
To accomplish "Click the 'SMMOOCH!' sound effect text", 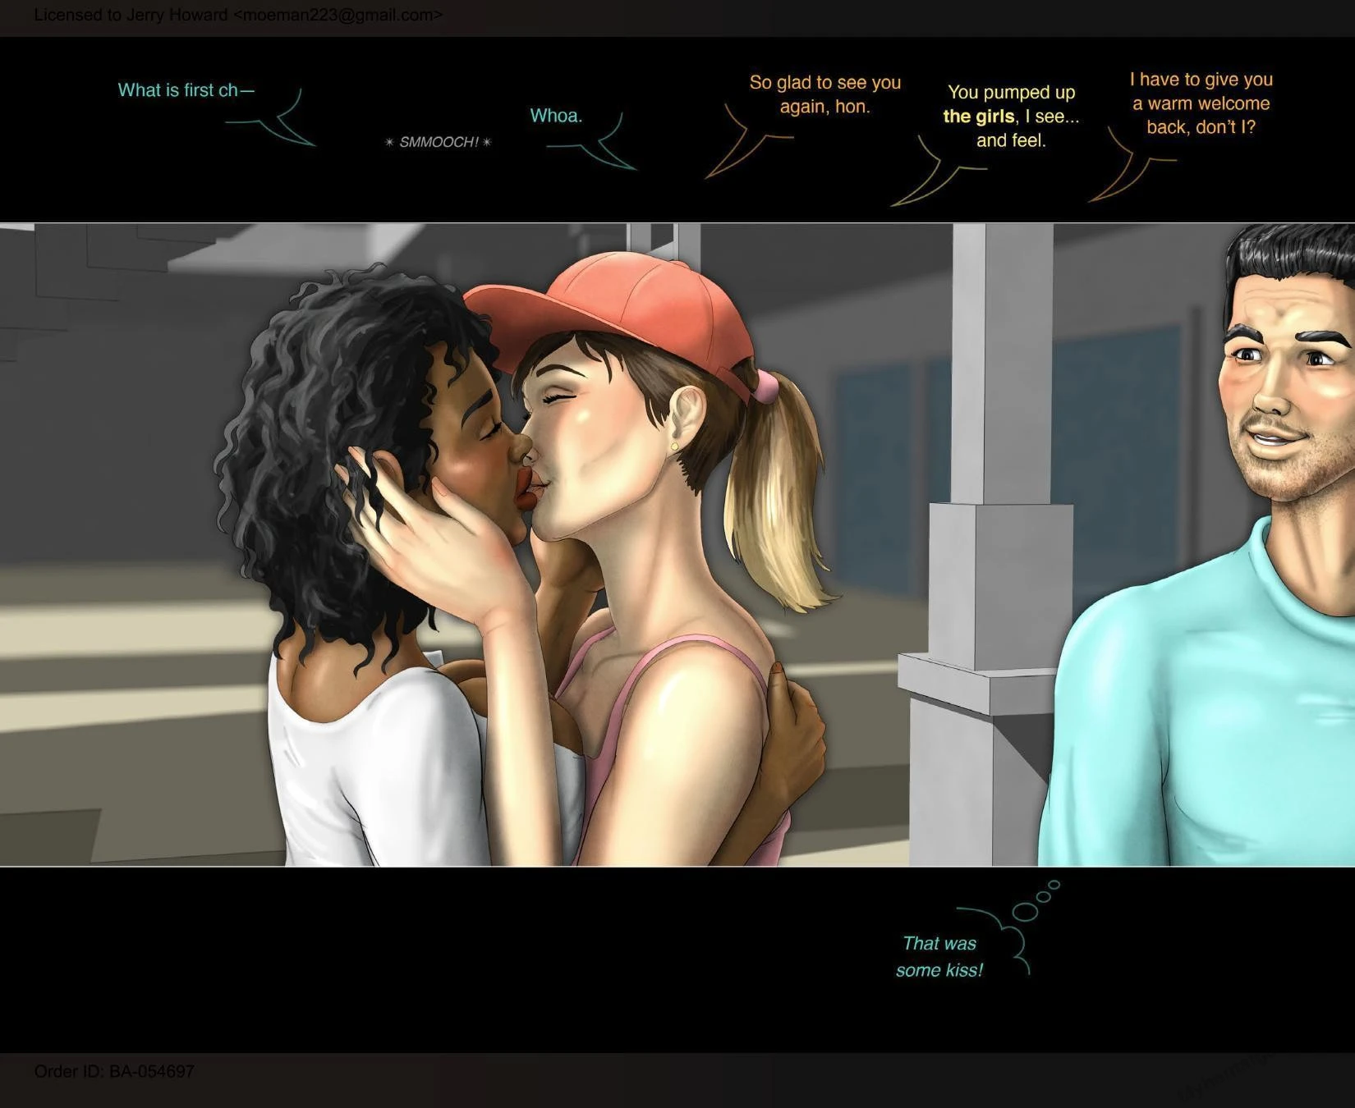I will pyautogui.click(x=439, y=142).
